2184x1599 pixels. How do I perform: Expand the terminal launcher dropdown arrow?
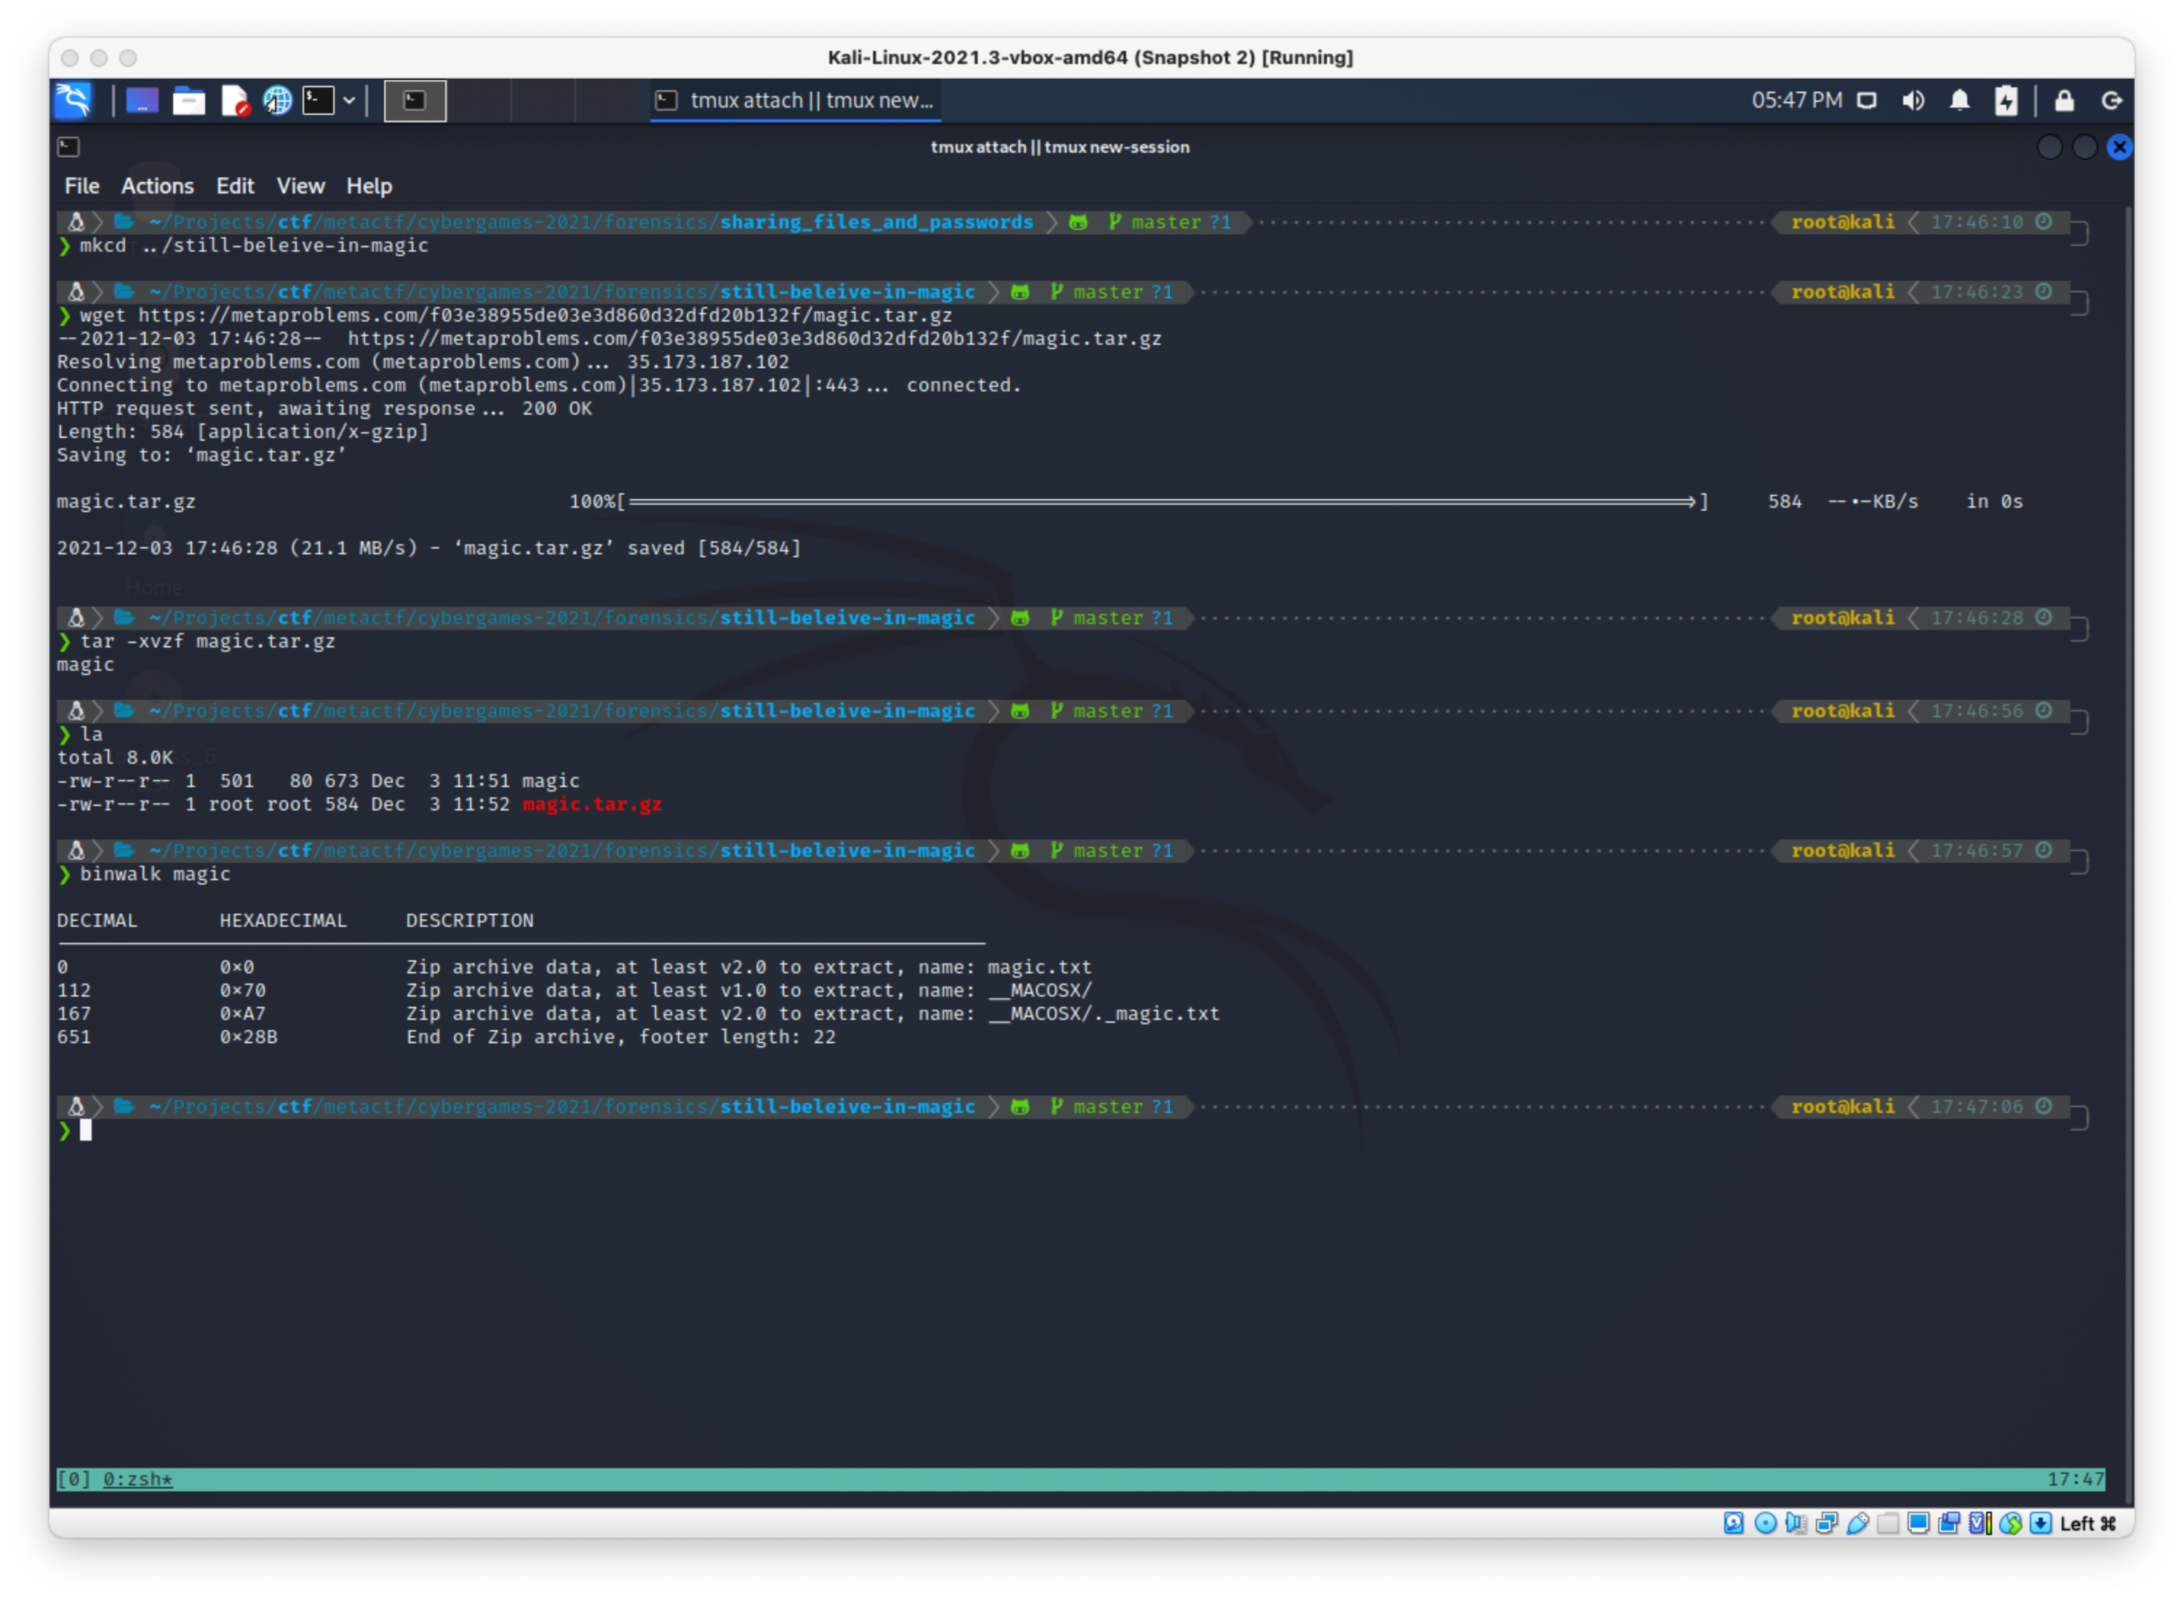click(349, 100)
